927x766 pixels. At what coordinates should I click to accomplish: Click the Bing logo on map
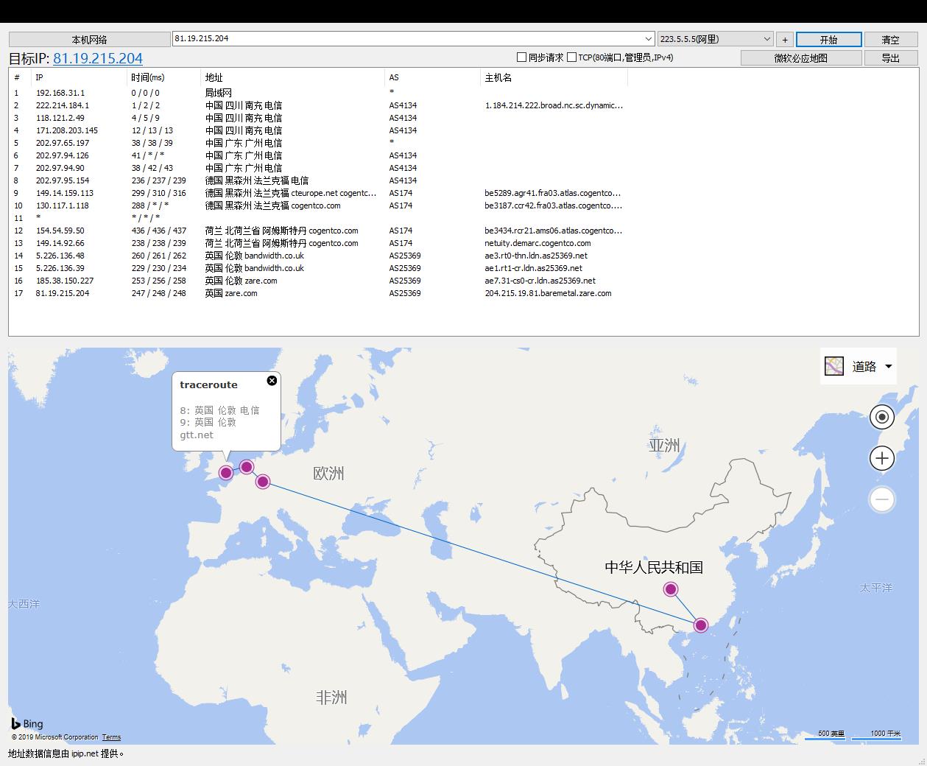click(x=27, y=724)
